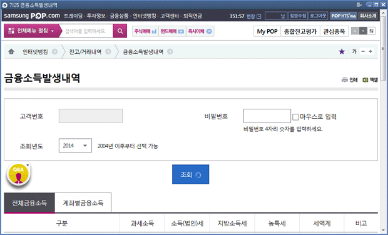The width and height of the screenshot is (388, 235).
Task: Open 즉시이체 instant transfer shortcut
Action: pyautogui.click(x=200, y=31)
